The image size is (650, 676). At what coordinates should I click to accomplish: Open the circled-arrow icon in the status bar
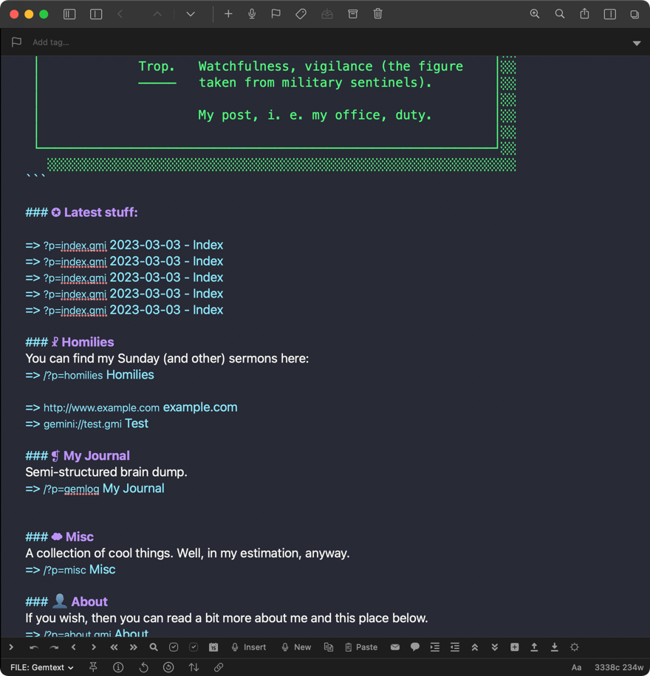(168, 667)
